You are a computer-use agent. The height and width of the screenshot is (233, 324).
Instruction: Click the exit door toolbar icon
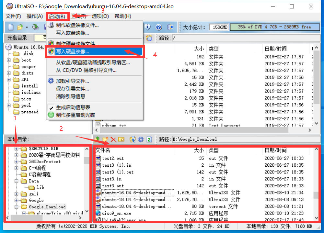click(170, 27)
